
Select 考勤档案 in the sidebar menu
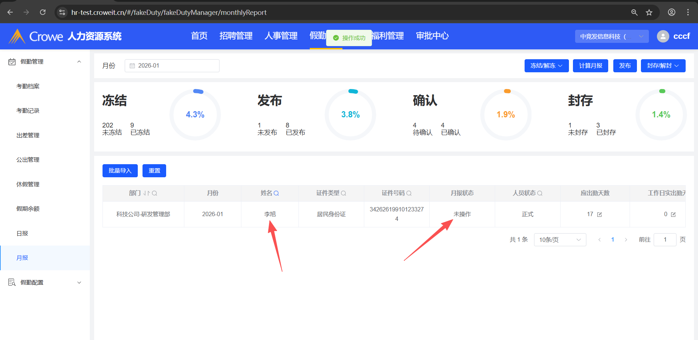click(28, 86)
